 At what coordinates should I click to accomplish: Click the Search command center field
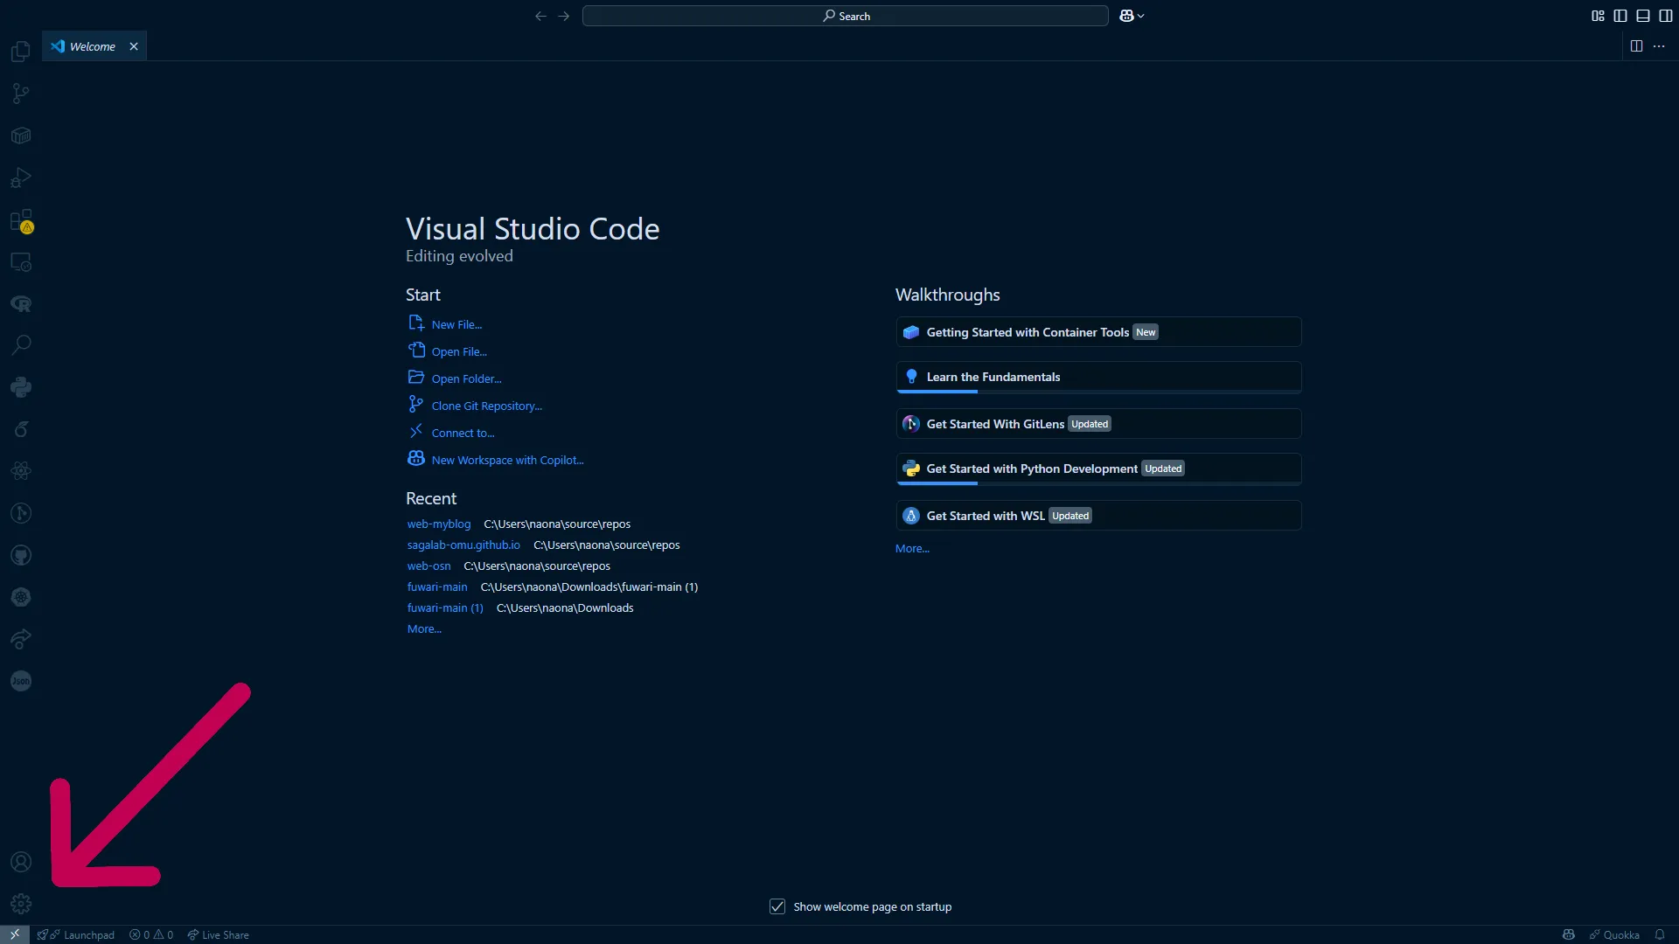845,16
